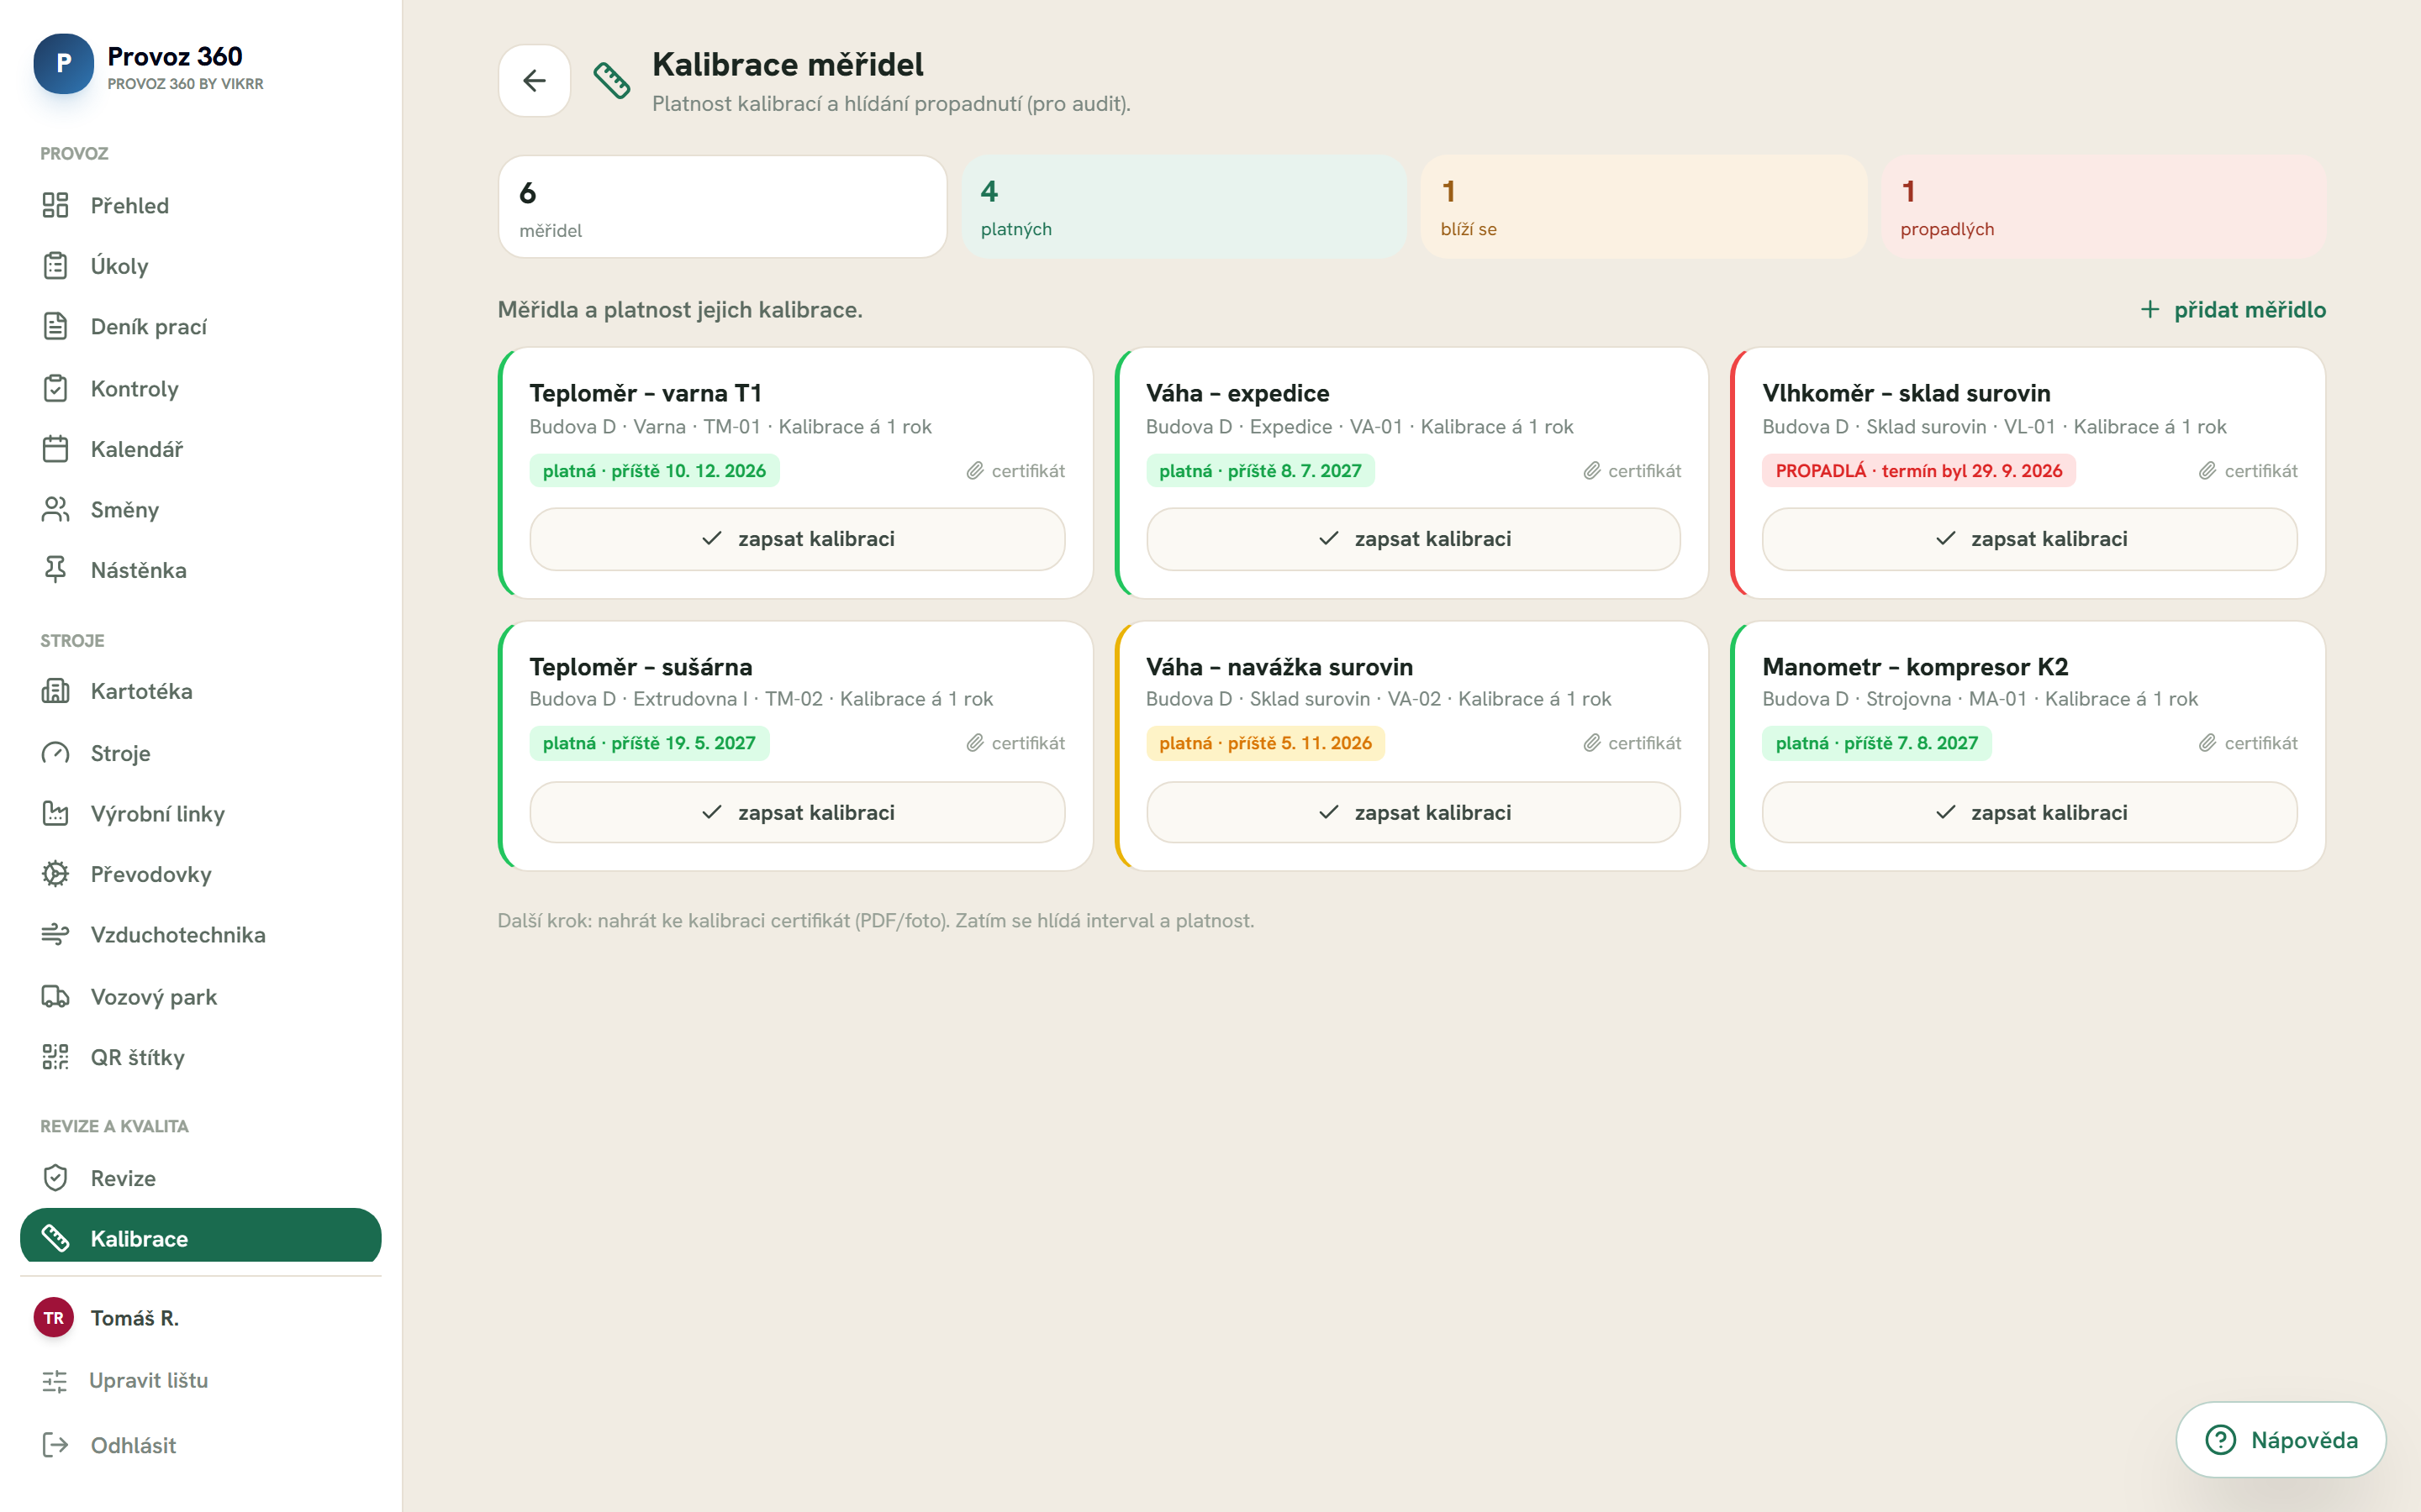Open Výrobní linky factory icon
Screen dimensions: 2421x1512
(55, 813)
